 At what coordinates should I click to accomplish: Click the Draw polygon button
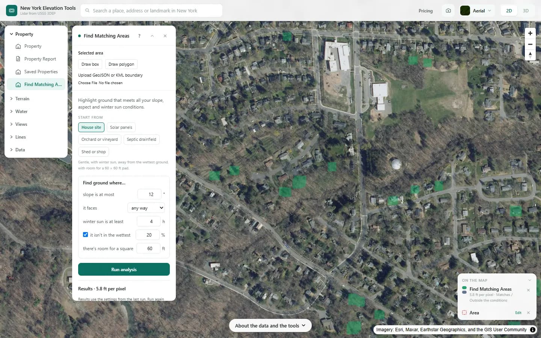[x=121, y=64]
